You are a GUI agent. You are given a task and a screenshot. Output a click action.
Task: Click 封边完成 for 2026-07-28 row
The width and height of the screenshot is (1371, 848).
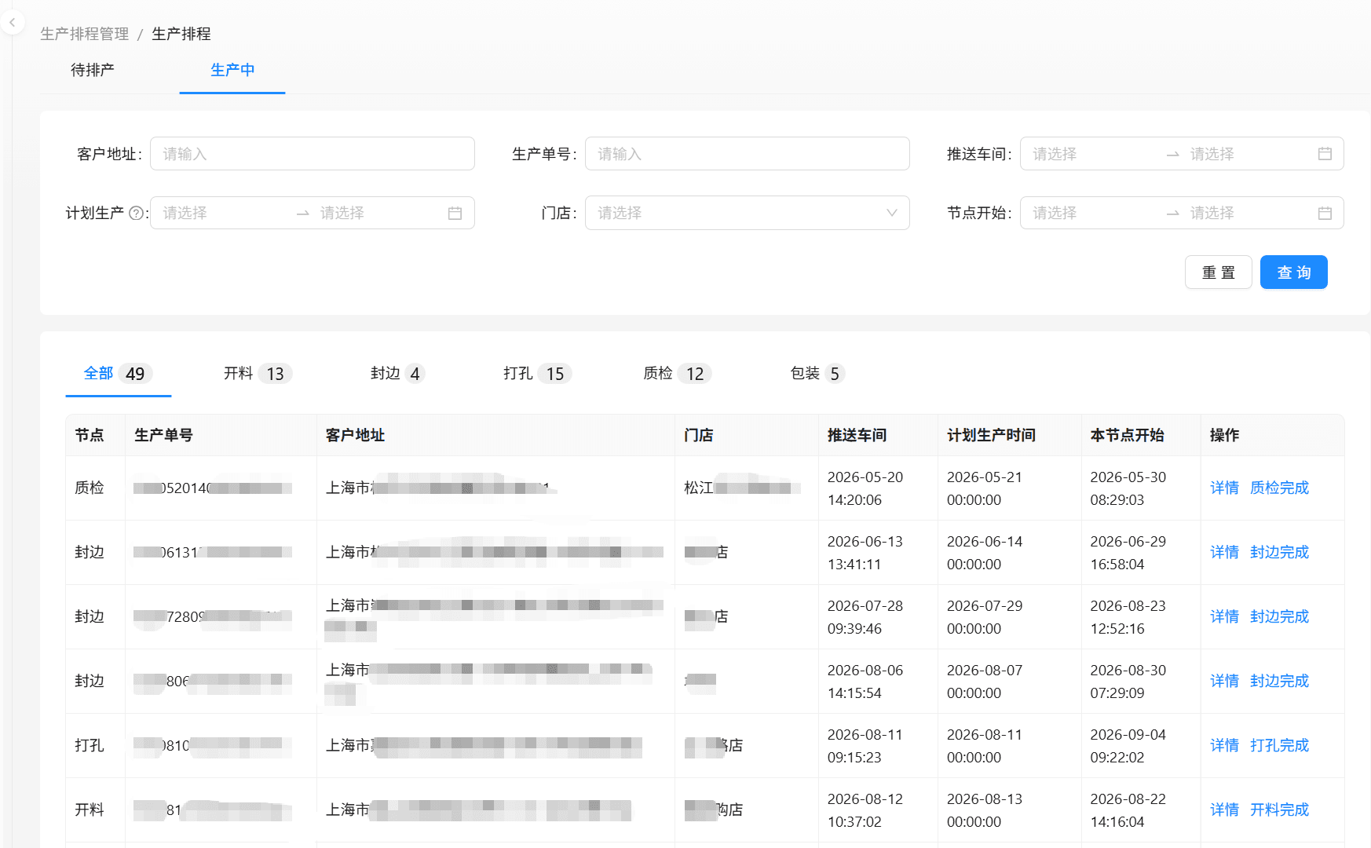click(x=1279, y=616)
